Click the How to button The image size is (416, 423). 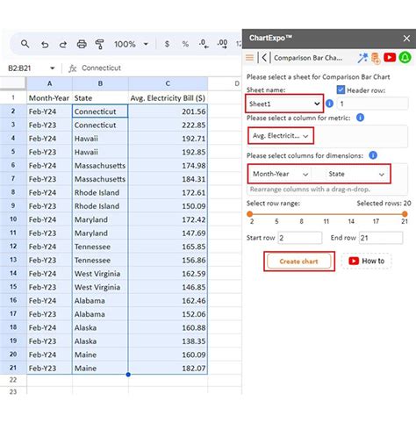366,261
